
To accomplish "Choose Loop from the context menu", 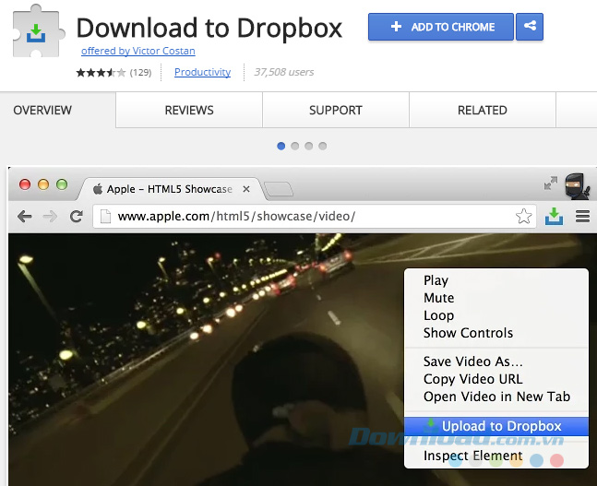I will point(496,315).
